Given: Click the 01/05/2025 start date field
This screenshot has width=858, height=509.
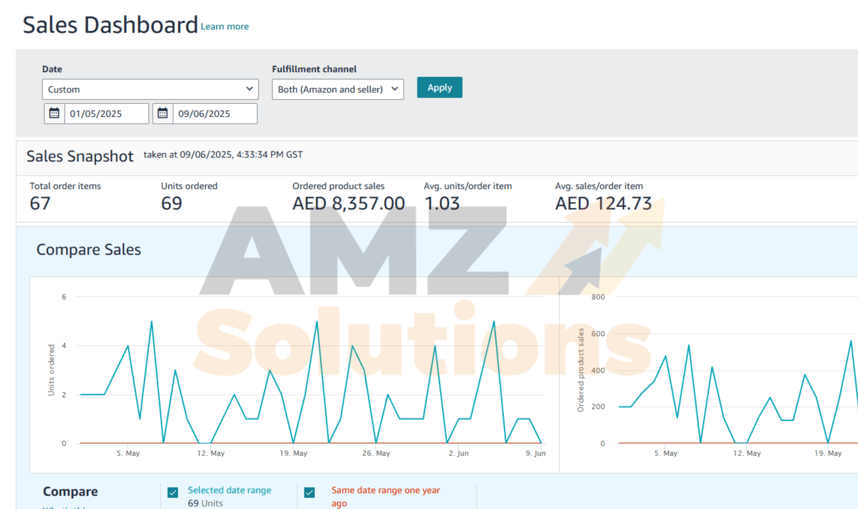Looking at the screenshot, I should [x=106, y=114].
